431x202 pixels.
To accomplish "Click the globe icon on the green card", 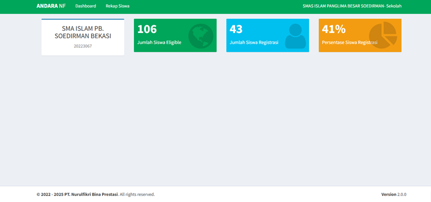I will coord(200,36).
